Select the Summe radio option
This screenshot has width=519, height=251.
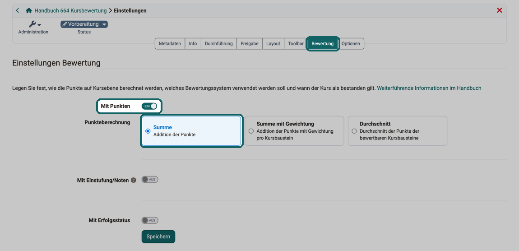click(148, 131)
